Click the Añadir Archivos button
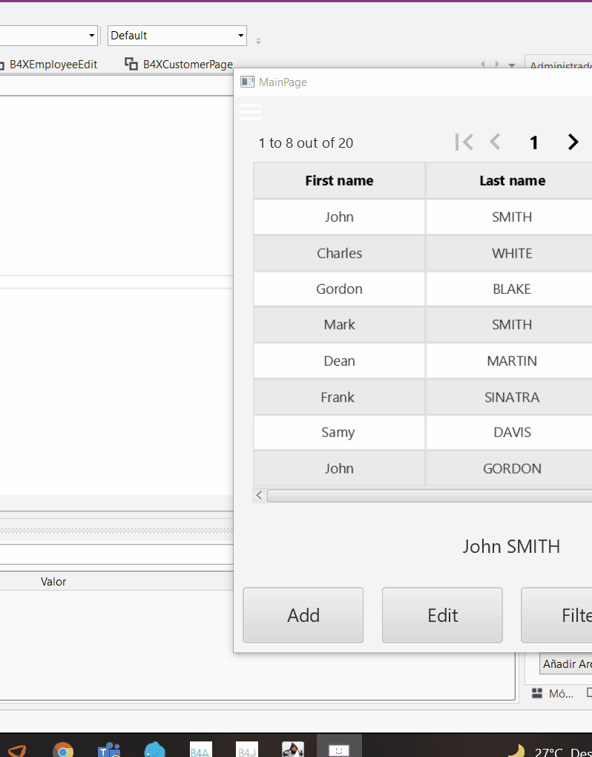 [566, 663]
